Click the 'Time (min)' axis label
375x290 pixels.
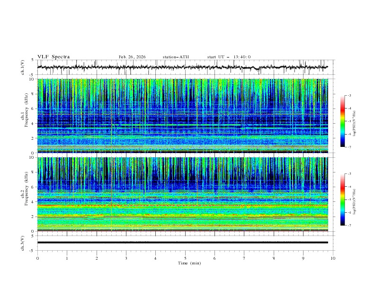(x=189, y=263)
